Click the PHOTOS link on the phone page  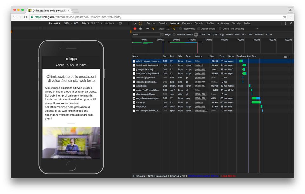click(81, 65)
